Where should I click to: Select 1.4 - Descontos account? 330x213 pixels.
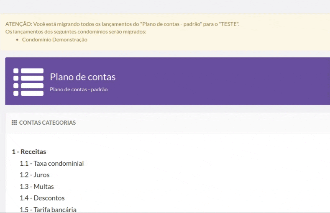42,198
